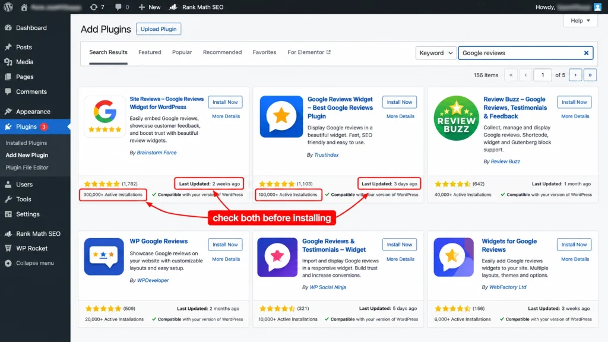
Task: Click Site Reviews Google logo thumbnail
Action: coord(104,116)
